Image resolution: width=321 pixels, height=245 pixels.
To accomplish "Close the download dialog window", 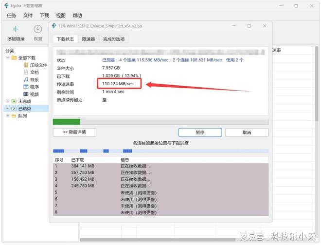I will point(265,26).
